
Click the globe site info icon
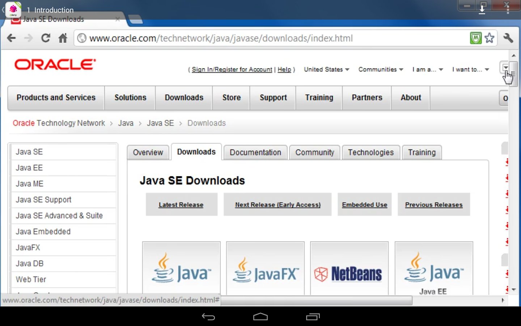click(x=82, y=38)
